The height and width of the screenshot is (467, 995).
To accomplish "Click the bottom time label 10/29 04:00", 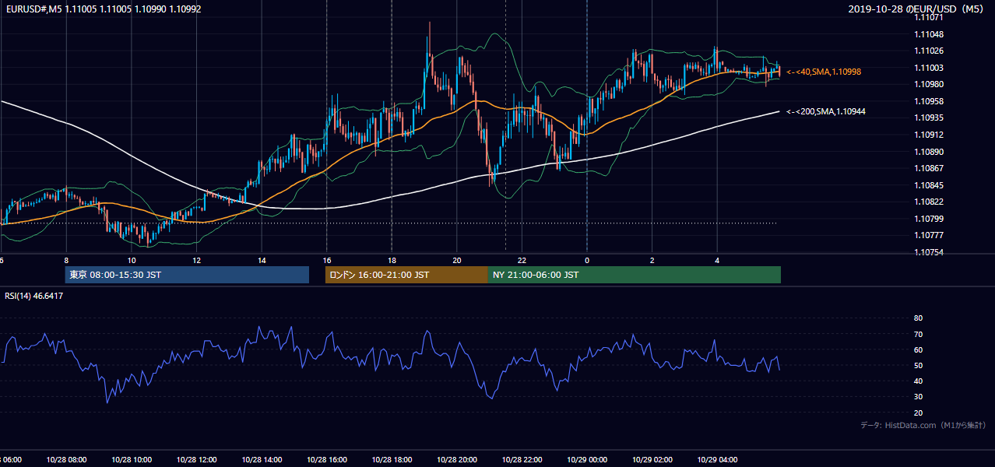I will pos(718,460).
